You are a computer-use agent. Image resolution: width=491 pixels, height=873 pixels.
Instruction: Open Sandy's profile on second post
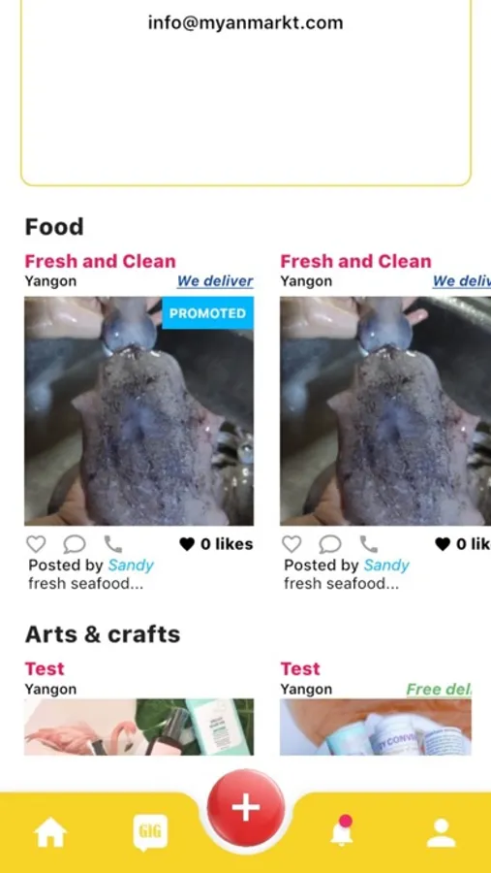[x=386, y=566]
